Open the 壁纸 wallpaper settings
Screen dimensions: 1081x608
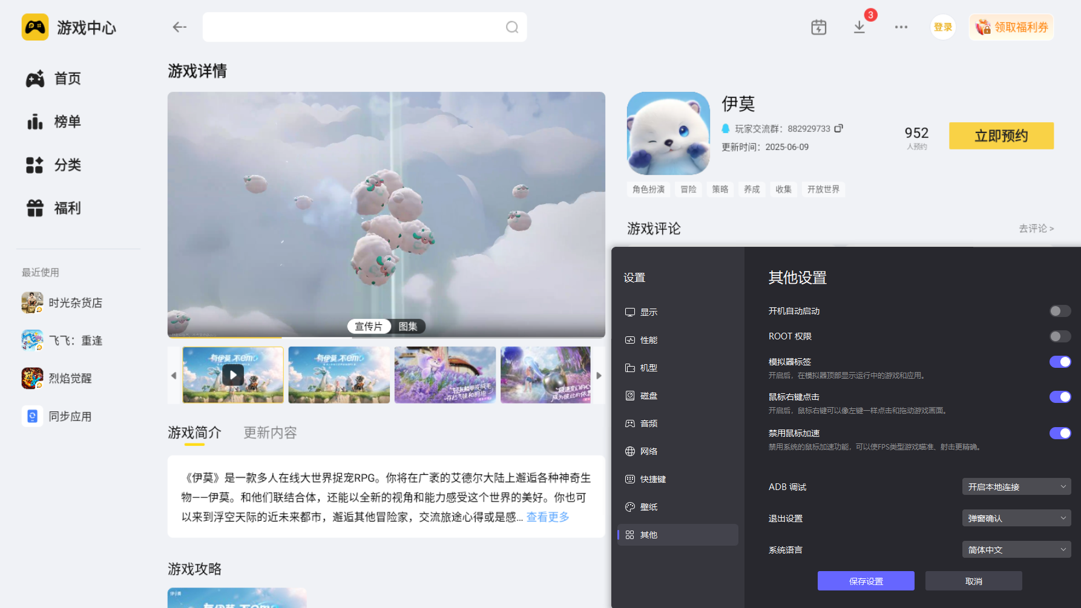coord(649,507)
